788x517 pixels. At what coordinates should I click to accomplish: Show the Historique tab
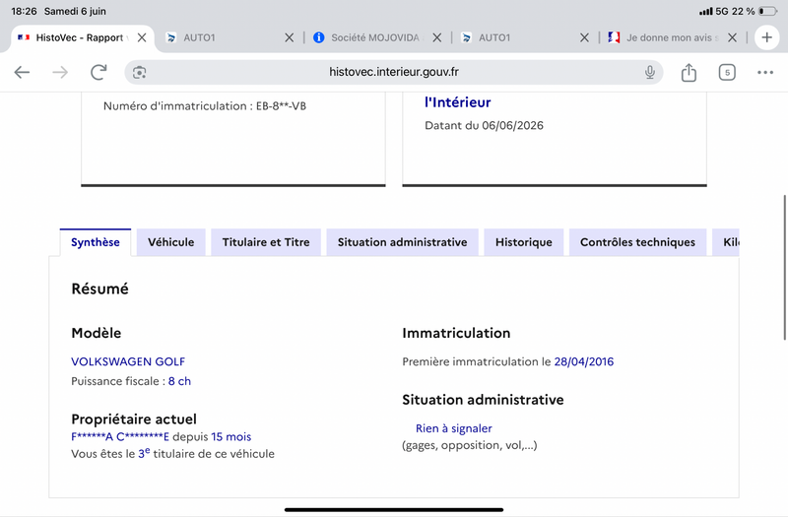point(524,242)
